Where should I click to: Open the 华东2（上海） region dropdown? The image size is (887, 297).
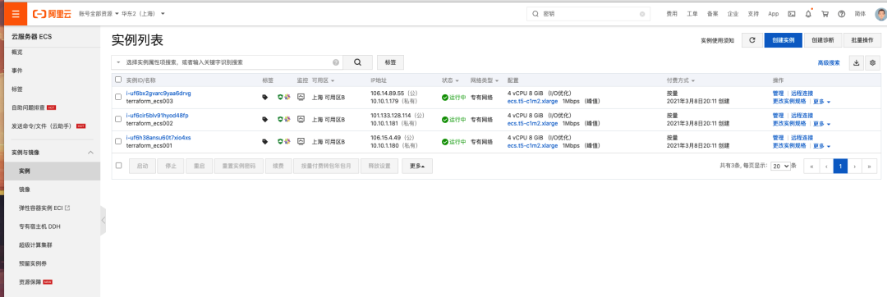point(143,14)
